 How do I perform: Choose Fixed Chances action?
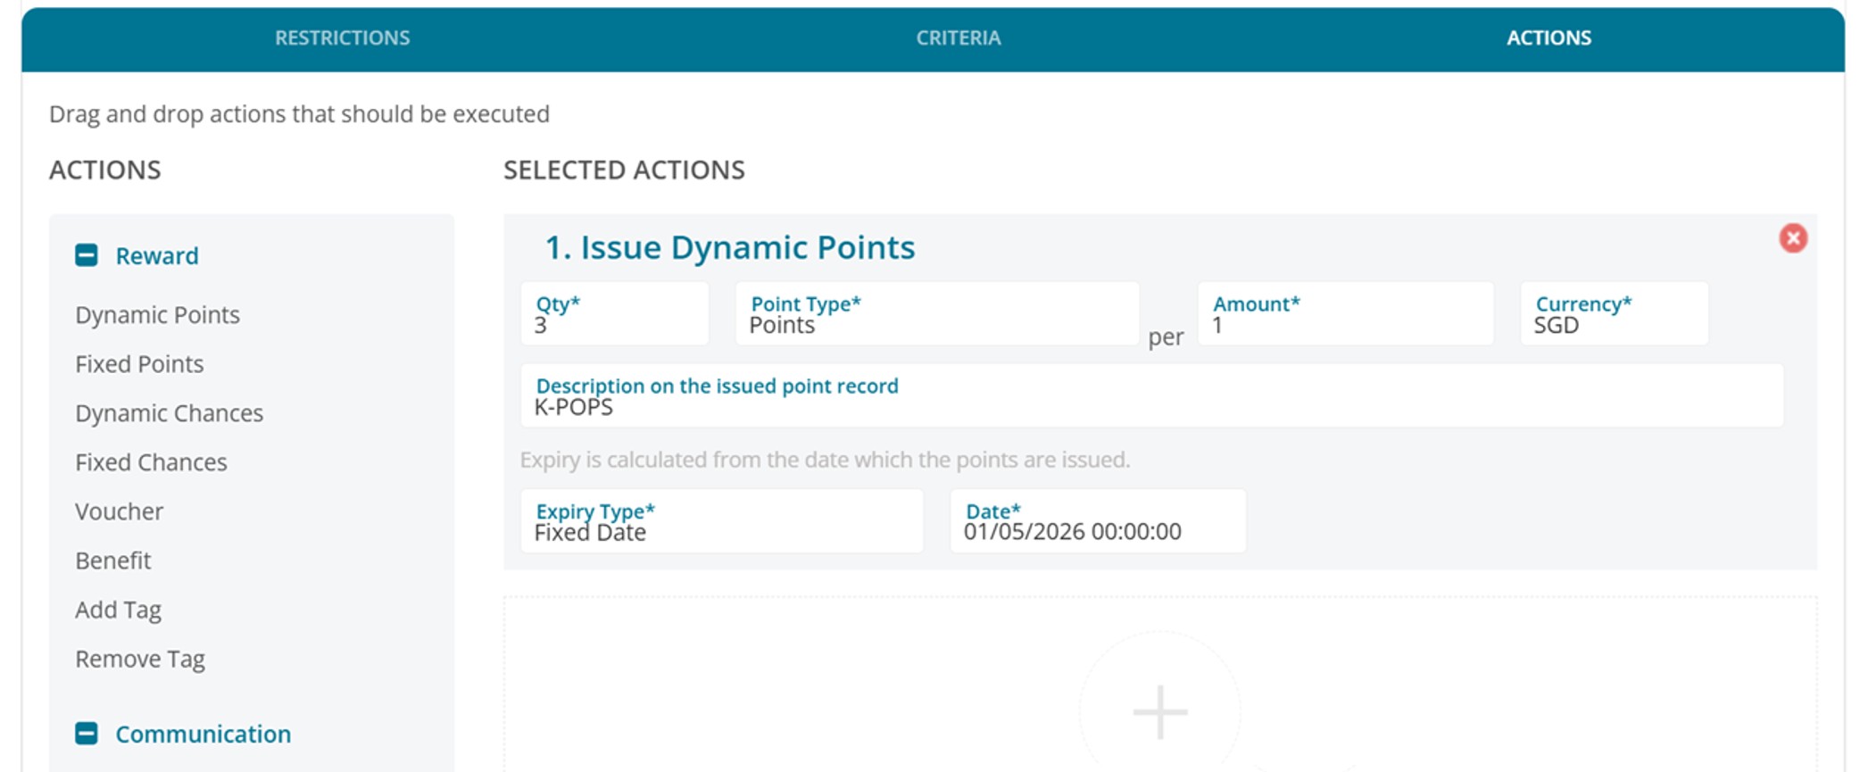pyautogui.click(x=151, y=462)
